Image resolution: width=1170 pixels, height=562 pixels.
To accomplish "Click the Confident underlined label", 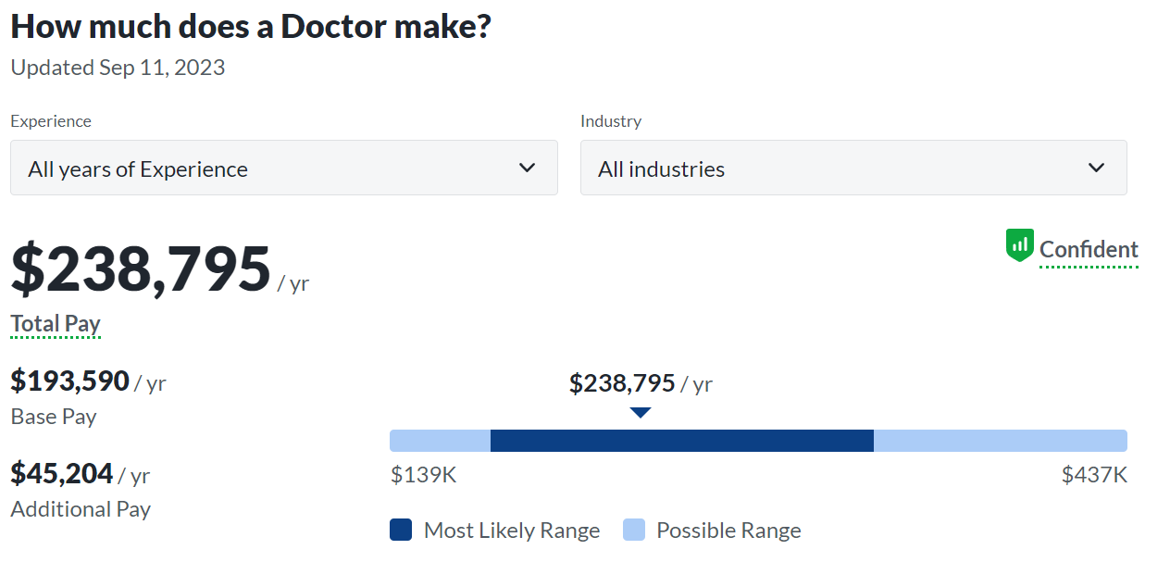I will click(x=1089, y=249).
